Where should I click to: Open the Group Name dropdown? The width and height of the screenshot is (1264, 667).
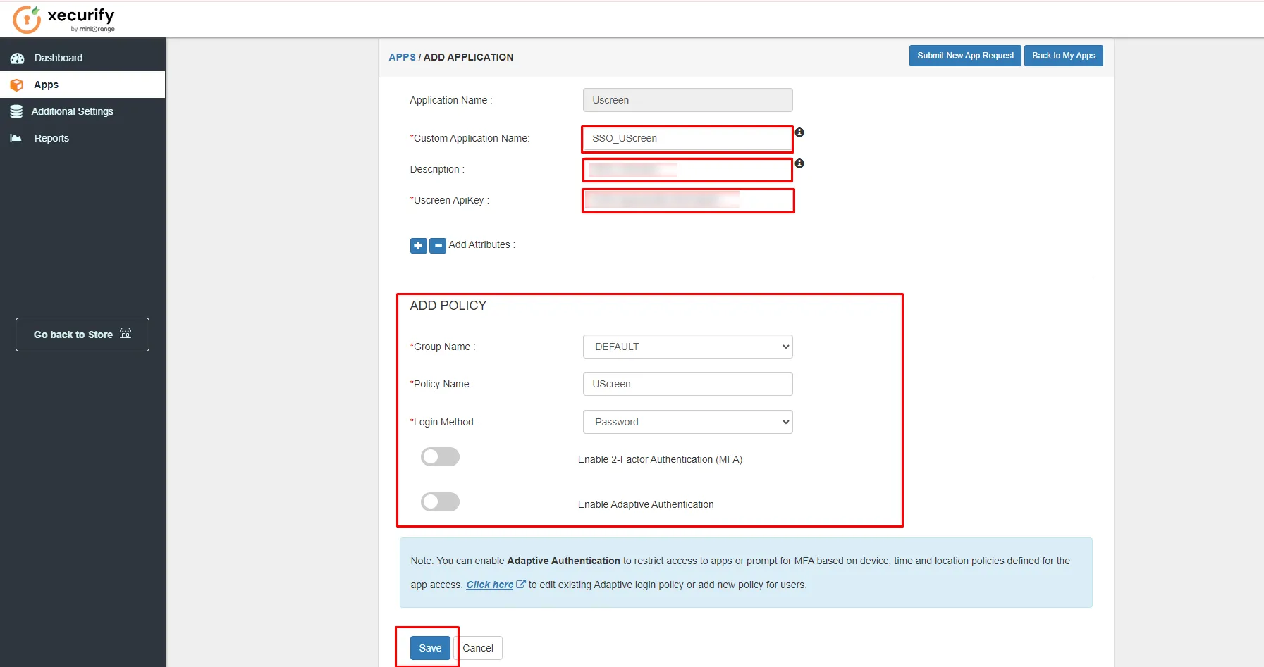click(x=687, y=347)
